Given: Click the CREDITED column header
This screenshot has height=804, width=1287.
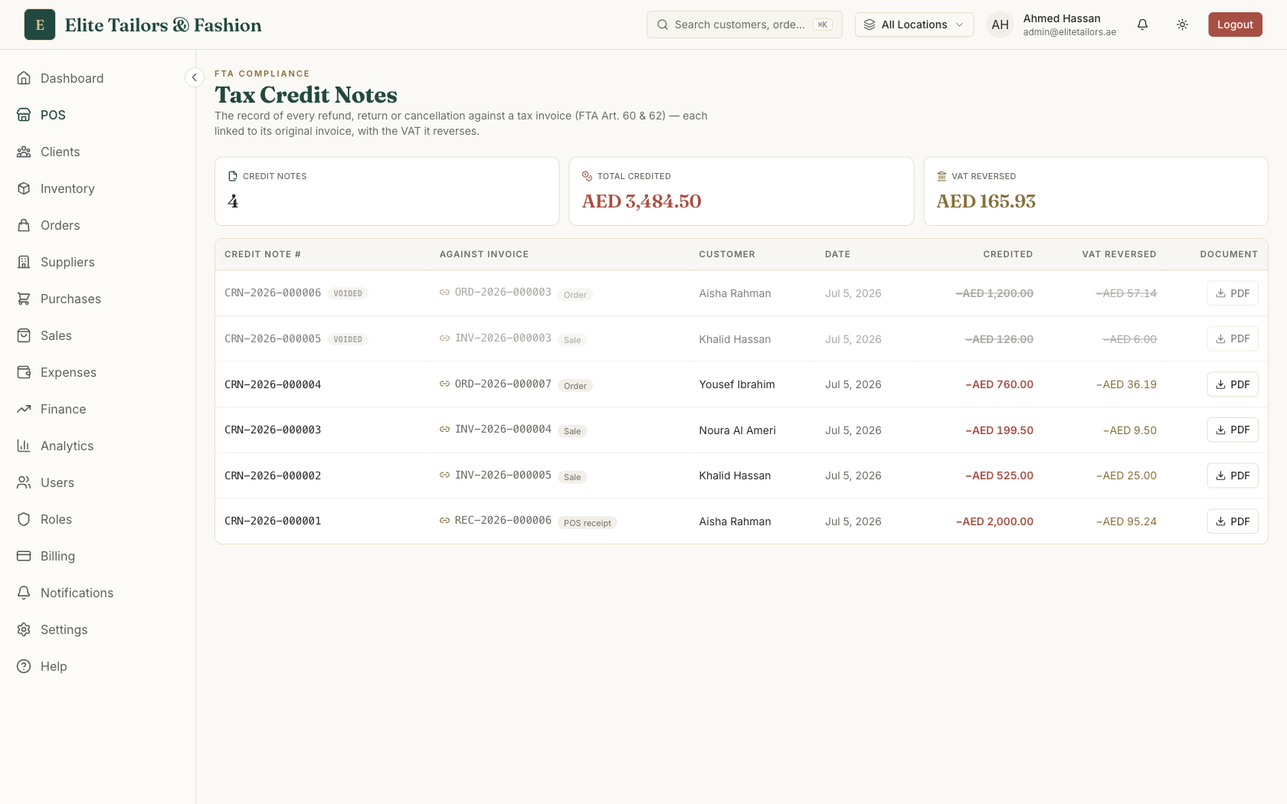Looking at the screenshot, I should pos(1007,254).
